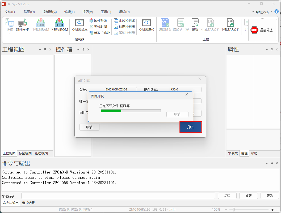Click the 升级 upgrade button
Viewport: 281px width, 213px height.
point(191,127)
